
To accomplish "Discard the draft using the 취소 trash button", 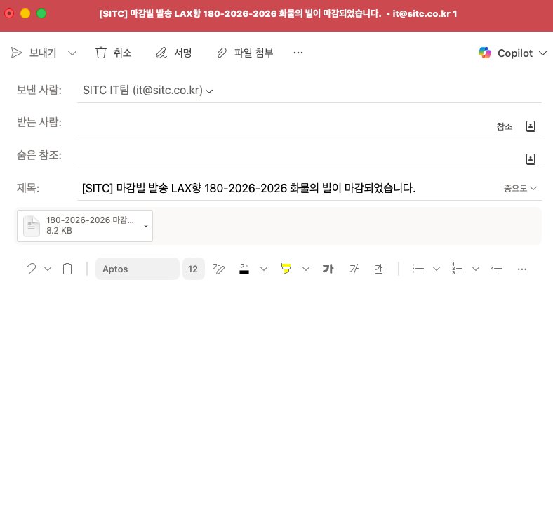I will [x=113, y=53].
